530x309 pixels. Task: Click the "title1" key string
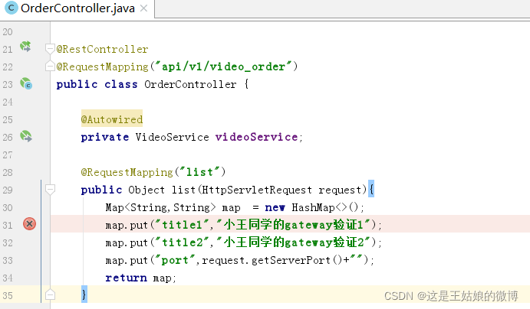pyautogui.click(x=182, y=225)
